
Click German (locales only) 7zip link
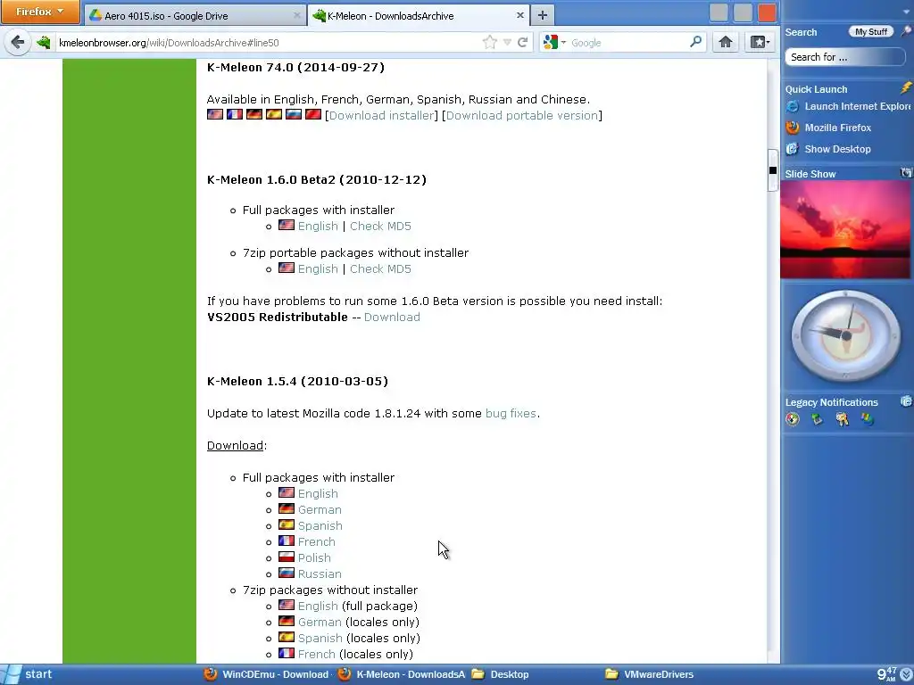coord(320,622)
